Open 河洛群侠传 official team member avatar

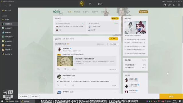pos(126,80)
